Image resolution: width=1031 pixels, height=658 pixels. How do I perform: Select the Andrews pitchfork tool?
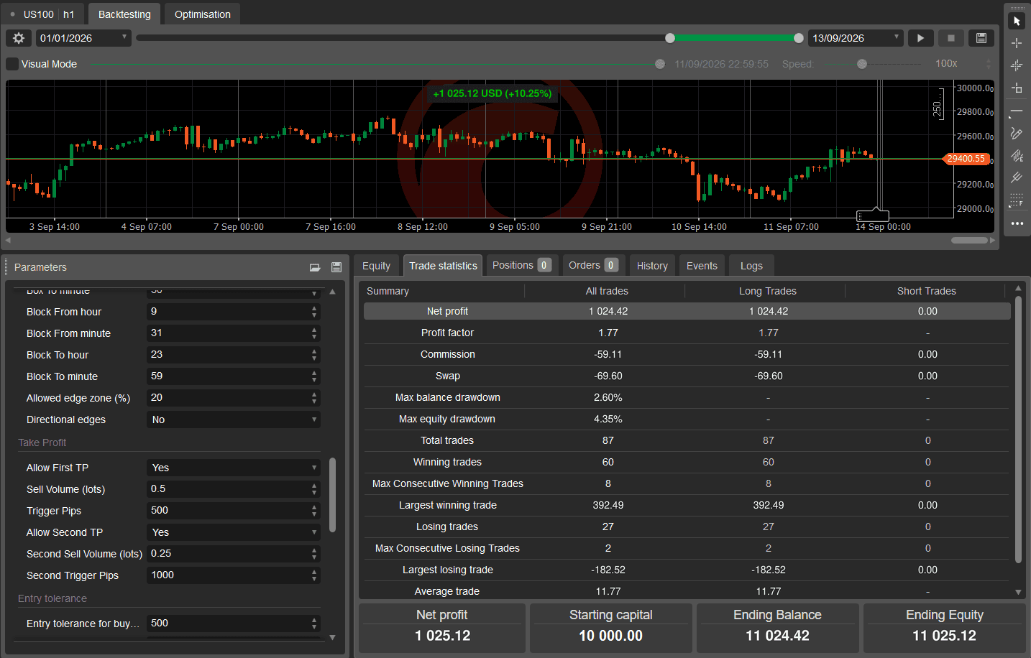tap(1017, 177)
